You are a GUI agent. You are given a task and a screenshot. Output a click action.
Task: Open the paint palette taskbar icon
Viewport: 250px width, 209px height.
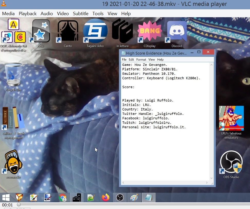[134, 197]
